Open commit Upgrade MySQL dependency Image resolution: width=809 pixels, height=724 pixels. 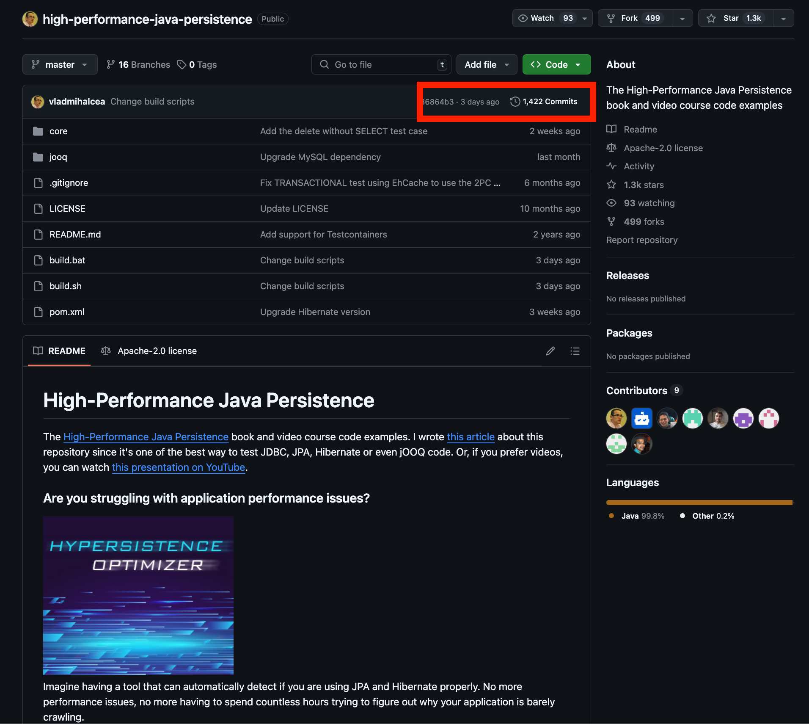click(x=320, y=157)
